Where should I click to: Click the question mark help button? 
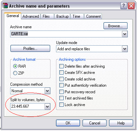point(124,6)
